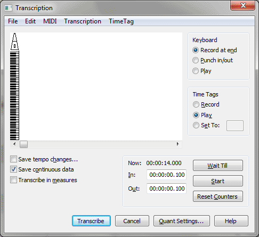Enable Transcribe in measures option
The image size is (259, 237).
click(x=14, y=180)
